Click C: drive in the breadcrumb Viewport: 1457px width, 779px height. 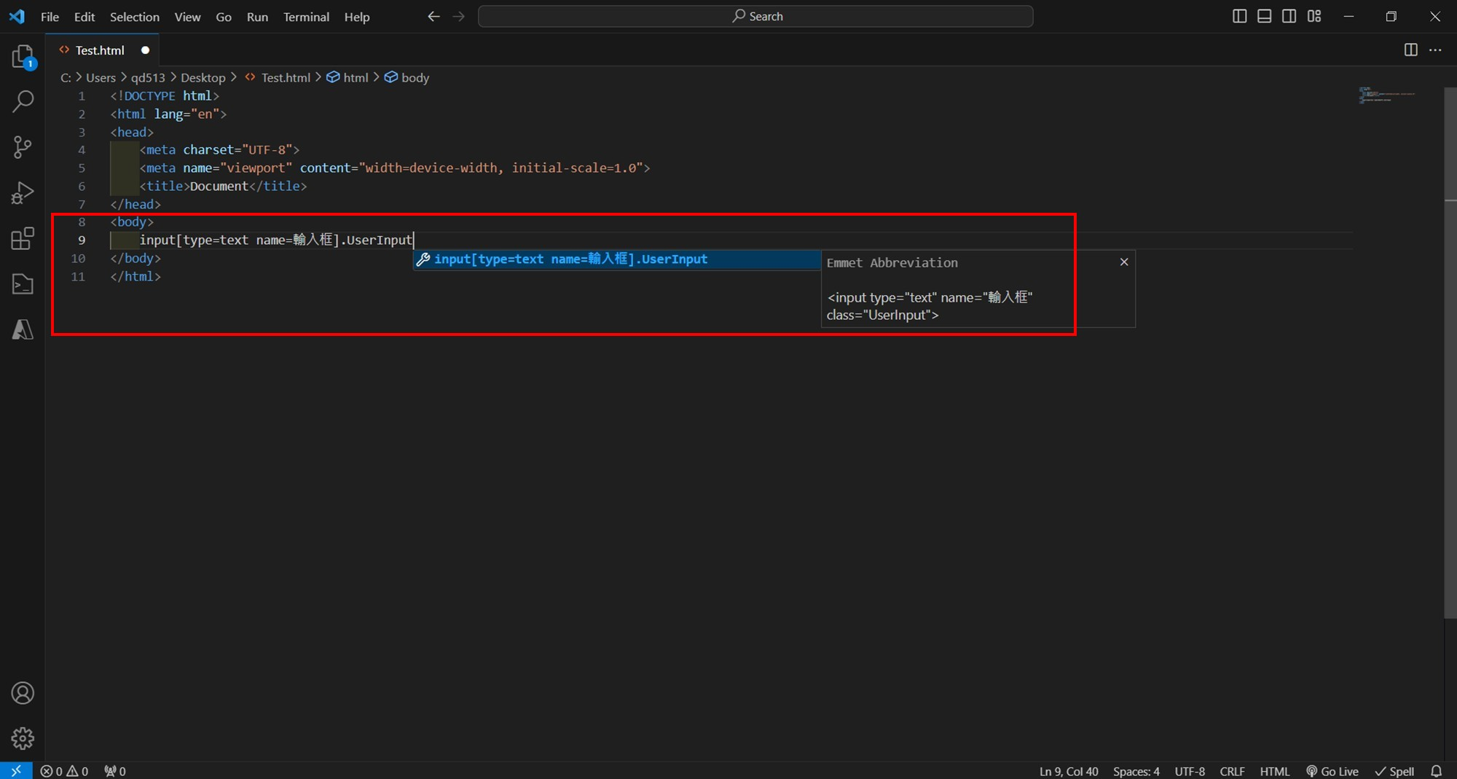point(66,77)
